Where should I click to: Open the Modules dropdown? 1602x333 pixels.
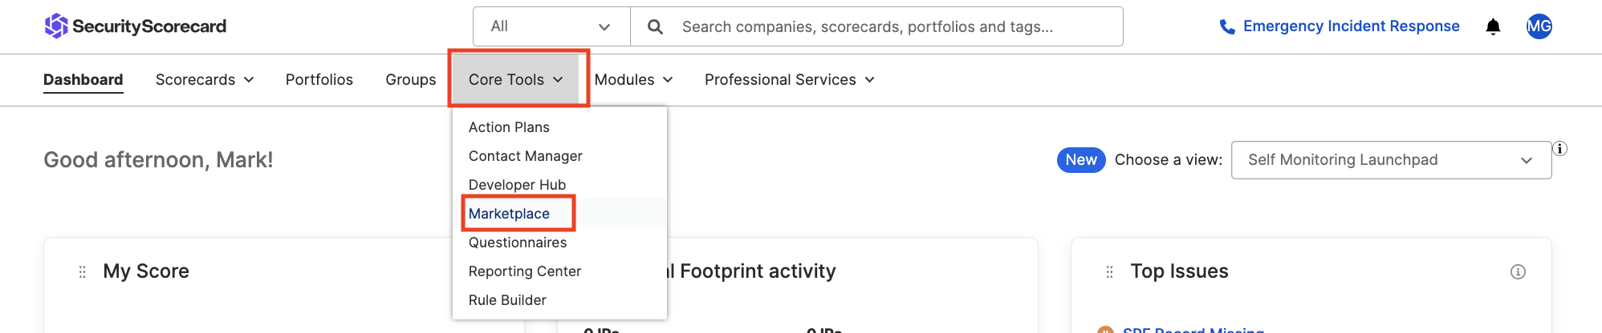click(x=633, y=80)
